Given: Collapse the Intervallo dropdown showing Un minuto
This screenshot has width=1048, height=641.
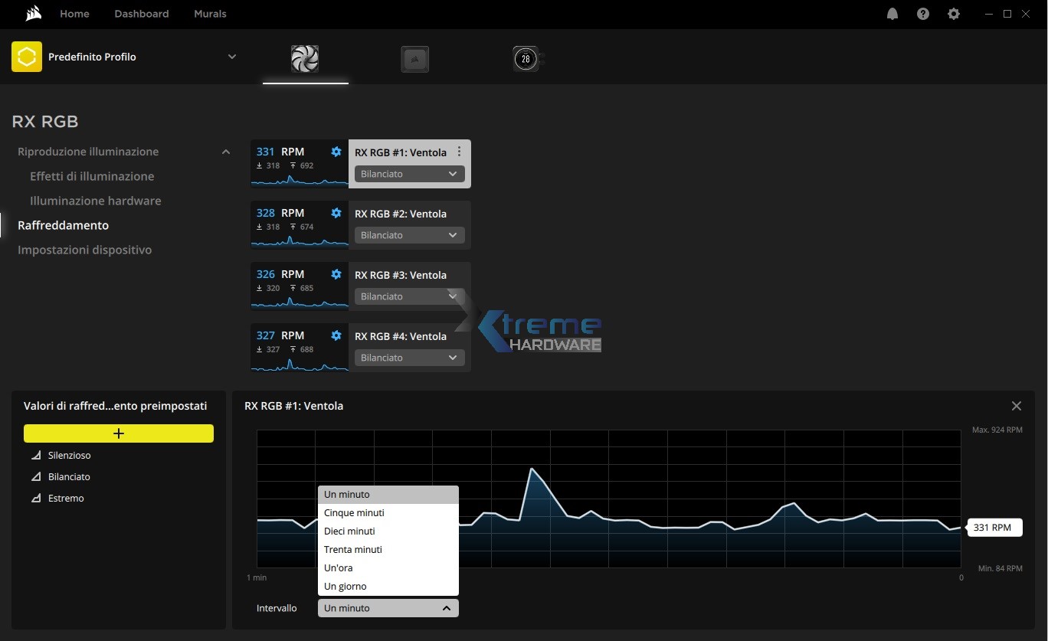Looking at the screenshot, I should [388, 608].
